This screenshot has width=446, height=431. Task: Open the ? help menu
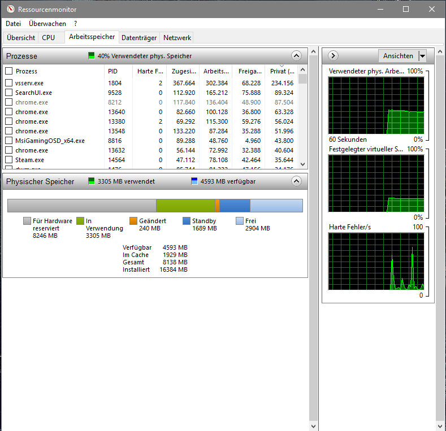(x=75, y=24)
